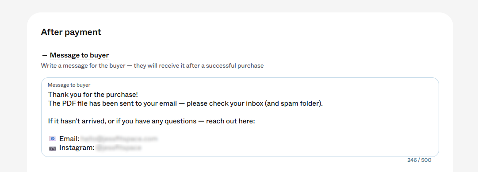This screenshot has width=478, height=172.
Task: Click the word "inbox" in the message
Action: [x=254, y=103]
